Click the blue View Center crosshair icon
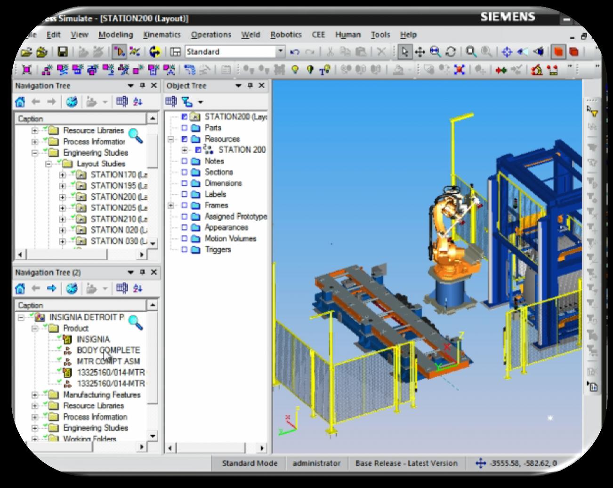Screen dimensions: 613x488 pos(507,52)
